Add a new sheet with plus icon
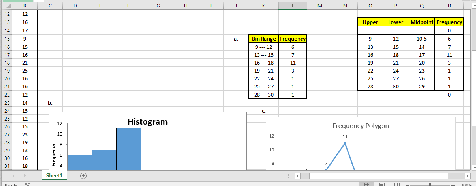 83,175
